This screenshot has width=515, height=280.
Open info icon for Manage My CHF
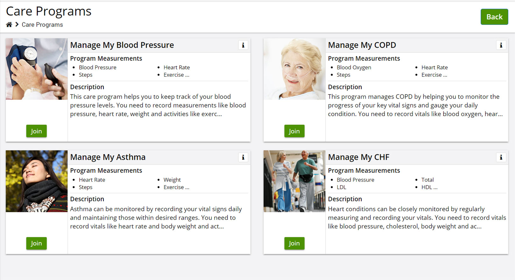[x=501, y=157]
